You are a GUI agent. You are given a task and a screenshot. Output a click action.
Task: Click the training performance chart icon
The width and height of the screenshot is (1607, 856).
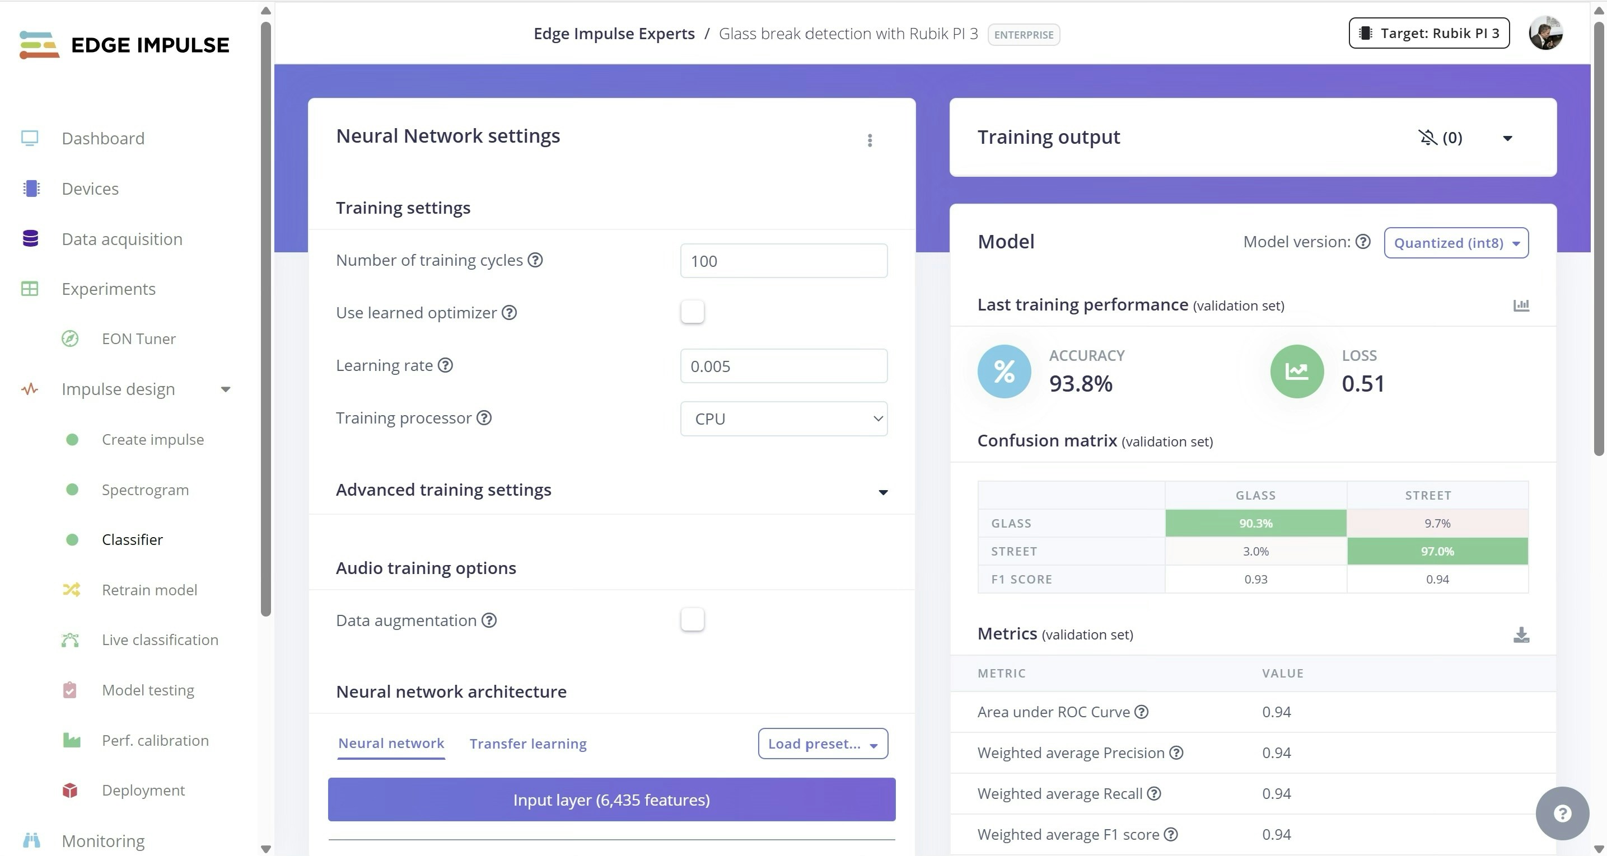(x=1521, y=305)
